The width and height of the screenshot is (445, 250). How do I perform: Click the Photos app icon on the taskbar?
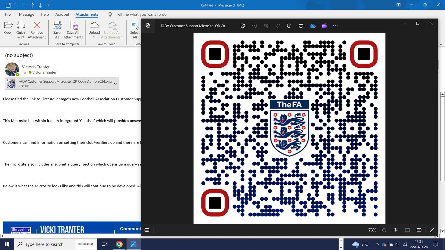(x=133, y=244)
